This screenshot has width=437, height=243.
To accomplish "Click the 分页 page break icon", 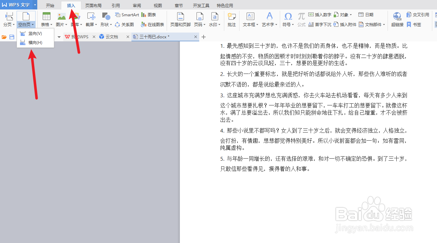I will click(x=9, y=16).
